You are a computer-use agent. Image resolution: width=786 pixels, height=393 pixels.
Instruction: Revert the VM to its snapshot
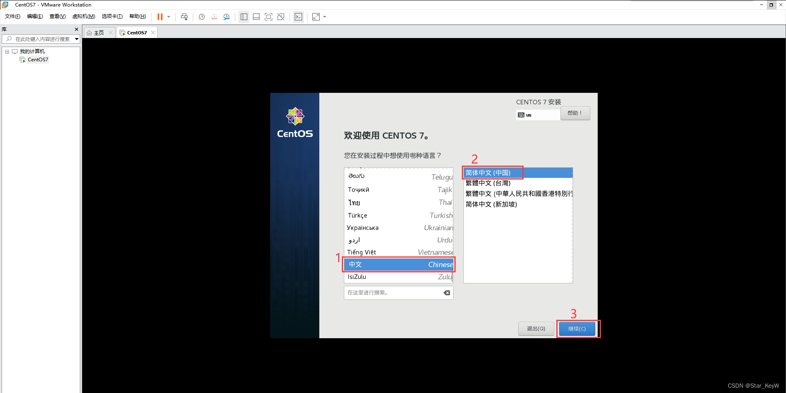214,17
